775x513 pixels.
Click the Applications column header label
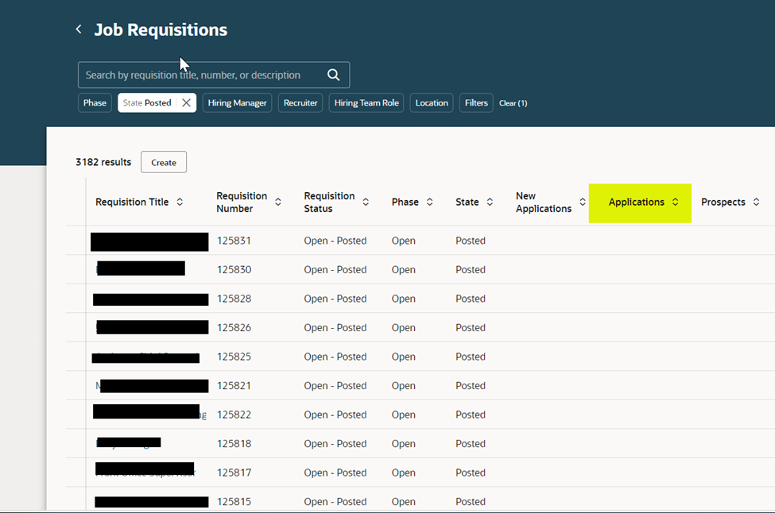coord(636,202)
